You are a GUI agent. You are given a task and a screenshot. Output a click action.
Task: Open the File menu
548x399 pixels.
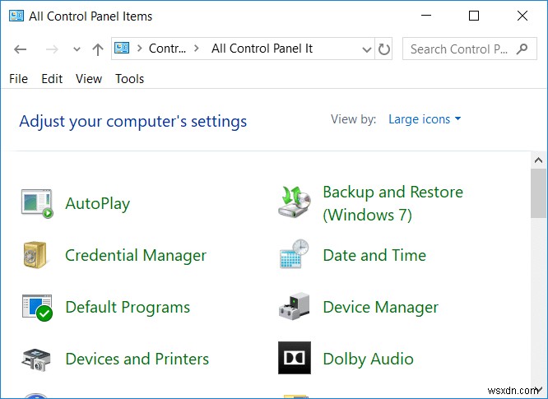[x=18, y=79]
